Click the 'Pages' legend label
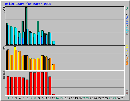130x101 pixels. click(127, 31)
